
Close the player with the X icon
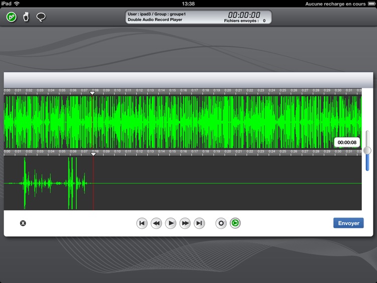pyautogui.click(x=23, y=223)
